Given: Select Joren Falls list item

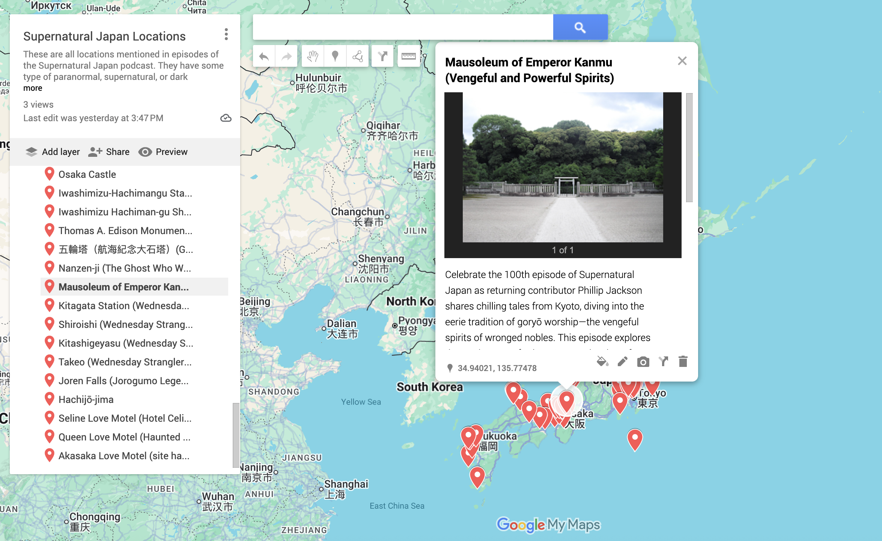Looking at the screenshot, I should pos(123,381).
